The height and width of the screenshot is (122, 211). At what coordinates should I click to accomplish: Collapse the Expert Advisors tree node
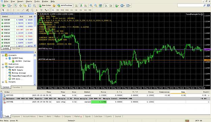coord(3,67)
